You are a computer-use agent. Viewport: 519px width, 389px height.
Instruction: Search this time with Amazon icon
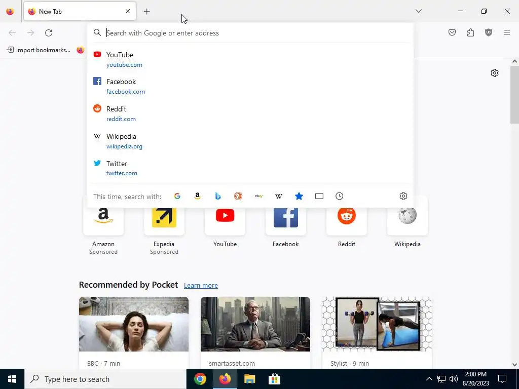click(x=198, y=196)
